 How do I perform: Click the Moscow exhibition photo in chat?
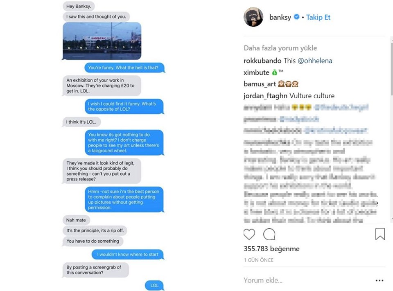pos(102,41)
